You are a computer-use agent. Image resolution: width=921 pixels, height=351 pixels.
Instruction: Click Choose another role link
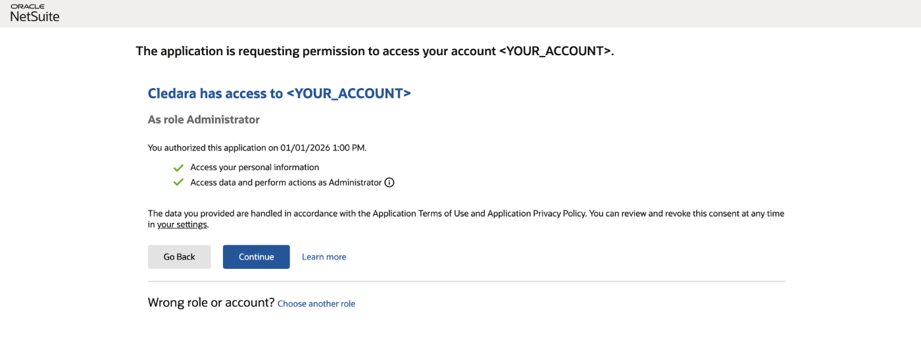(316, 304)
